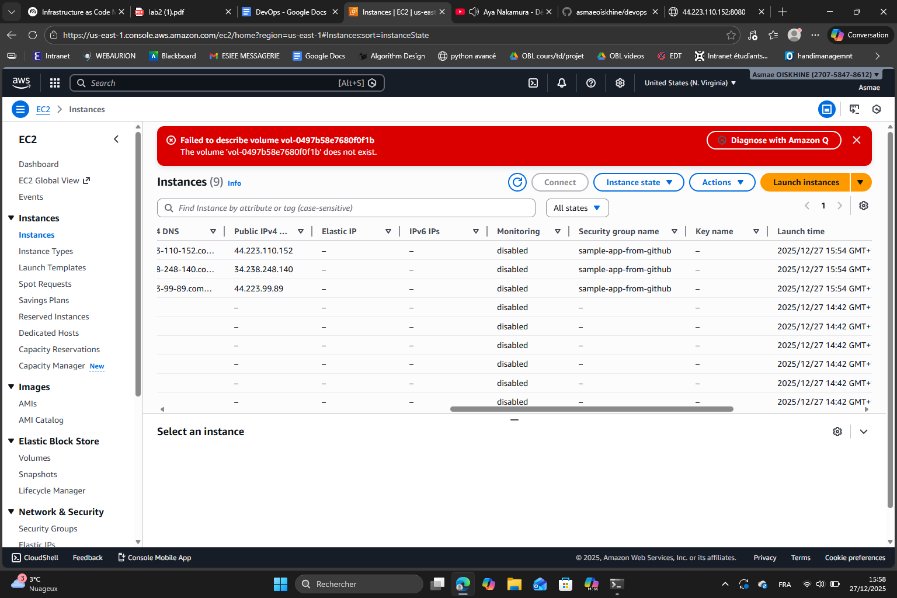Click the Find Instance search field
Screen dimensions: 897x598
[x=346, y=207]
